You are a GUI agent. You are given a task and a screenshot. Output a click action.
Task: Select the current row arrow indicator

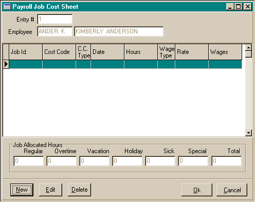pos(6,64)
